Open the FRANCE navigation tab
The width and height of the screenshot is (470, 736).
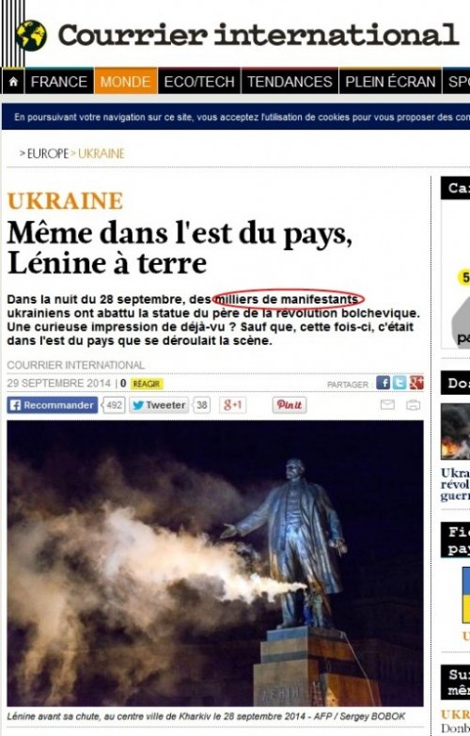pyautogui.click(x=59, y=82)
